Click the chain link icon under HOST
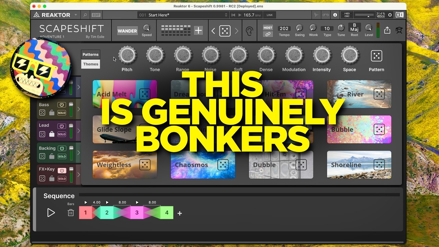Screen dimensions: 439x247 [x=268, y=34]
